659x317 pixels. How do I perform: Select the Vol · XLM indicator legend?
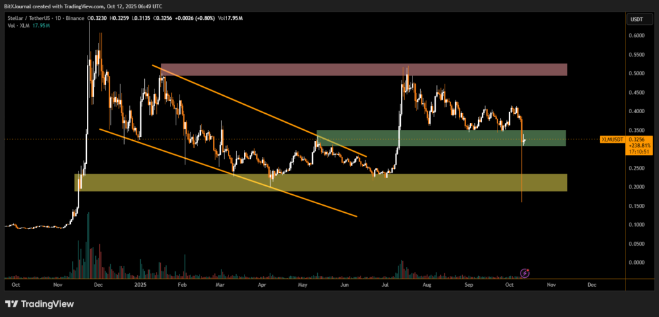pyautogui.click(x=15, y=26)
